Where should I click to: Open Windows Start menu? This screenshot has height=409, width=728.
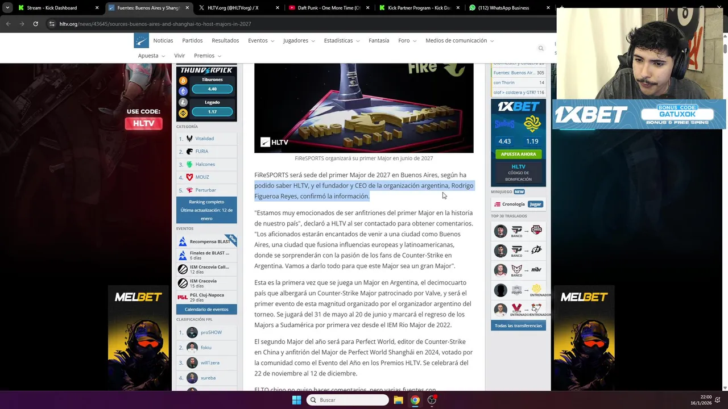coord(296,400)
